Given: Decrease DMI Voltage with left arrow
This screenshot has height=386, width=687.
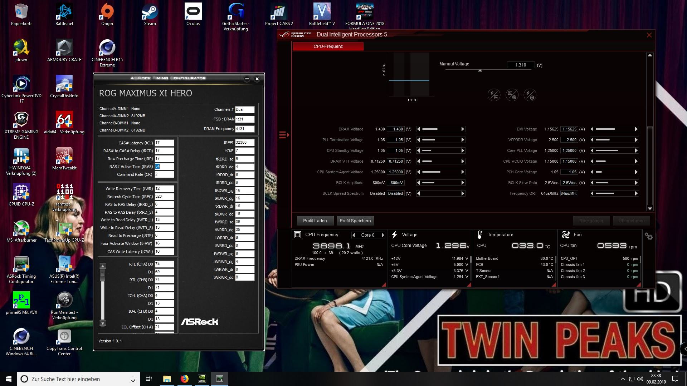Looking at the screenshot, I should [592, 129].
